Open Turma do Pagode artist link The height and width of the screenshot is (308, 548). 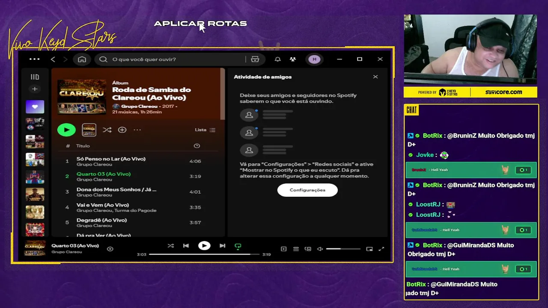(135, 210)
